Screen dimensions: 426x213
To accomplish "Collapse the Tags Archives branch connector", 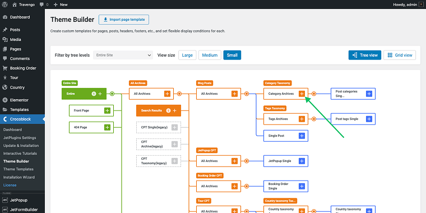I will (x=314, y=119).
